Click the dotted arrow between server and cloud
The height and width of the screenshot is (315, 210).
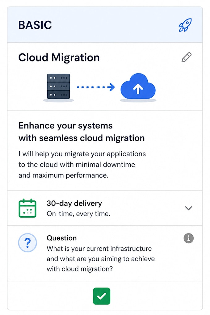[x=96, y=87]
